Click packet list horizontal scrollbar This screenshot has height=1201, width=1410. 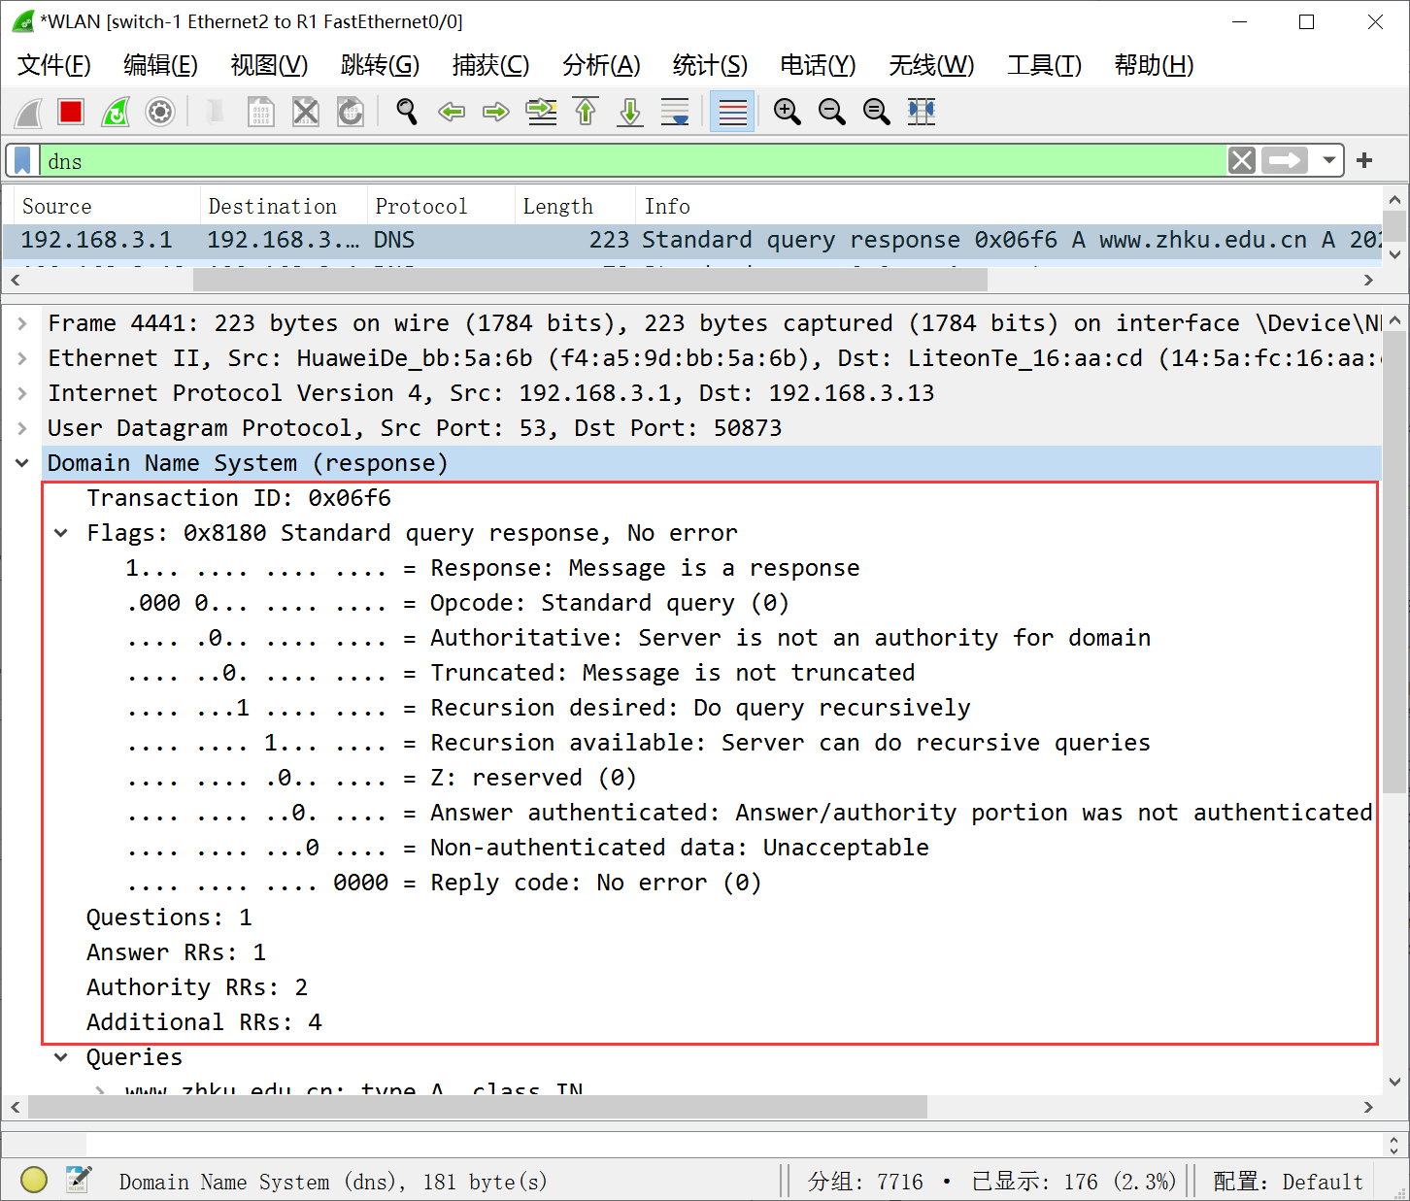[x=590, y=280]
